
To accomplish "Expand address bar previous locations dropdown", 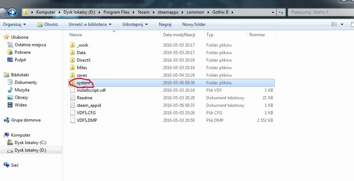I will click(x=273, y=13).
